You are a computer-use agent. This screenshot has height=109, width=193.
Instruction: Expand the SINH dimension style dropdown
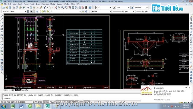pos(129,8)
